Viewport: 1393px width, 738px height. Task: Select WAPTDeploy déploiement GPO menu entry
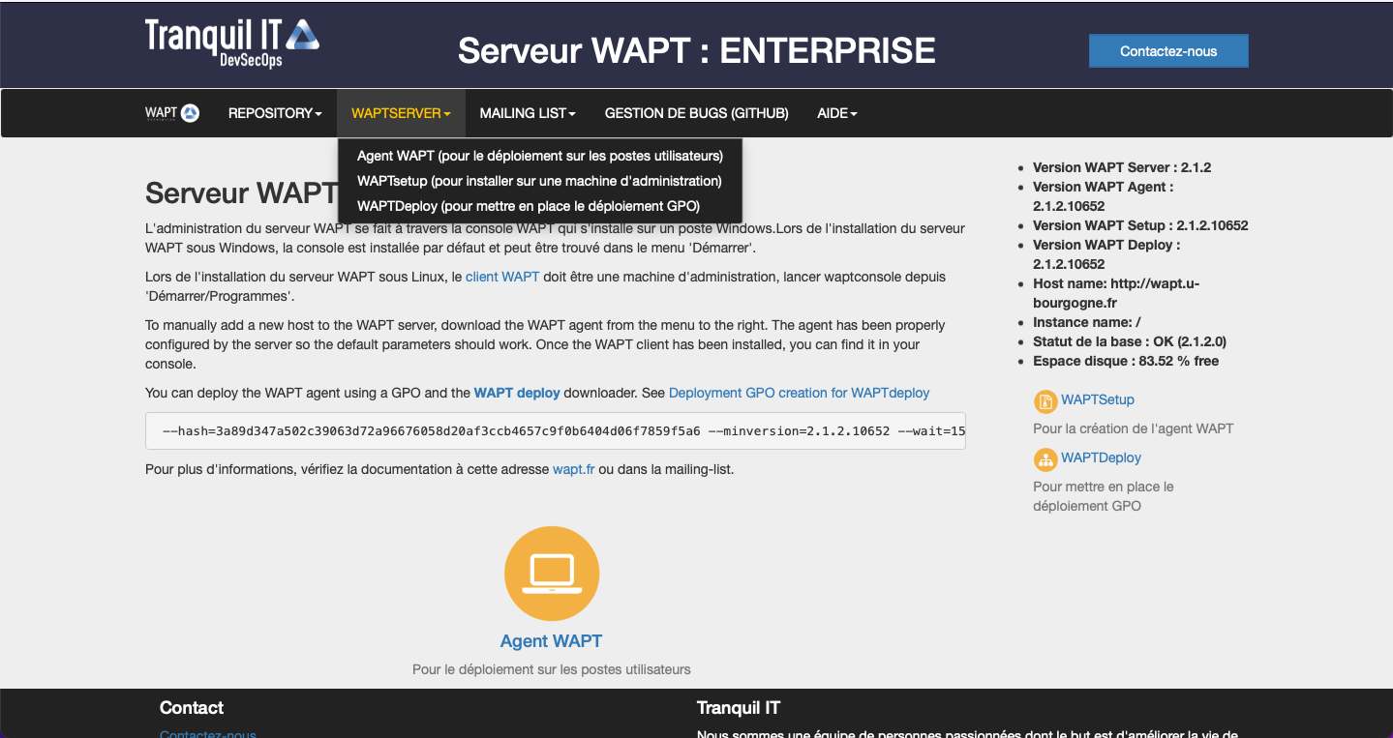click(540, 206)
